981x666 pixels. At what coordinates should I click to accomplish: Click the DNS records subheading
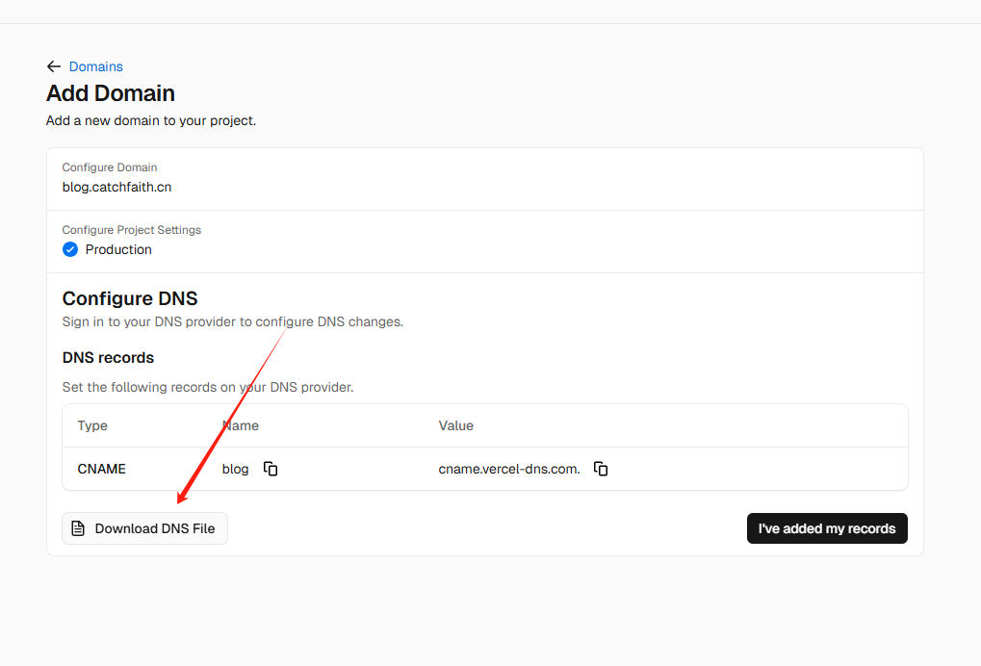point(108,357)
